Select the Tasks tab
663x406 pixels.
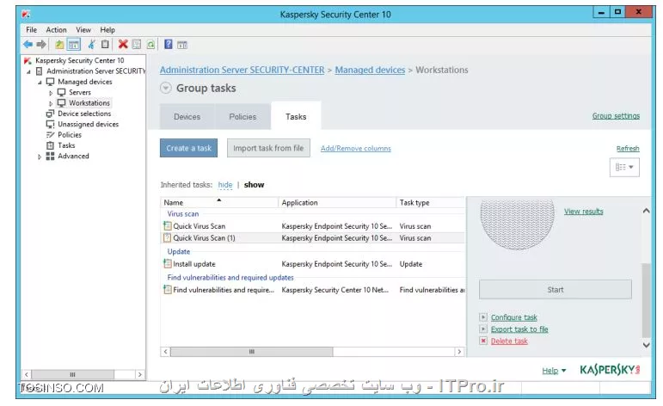point(296,116)
